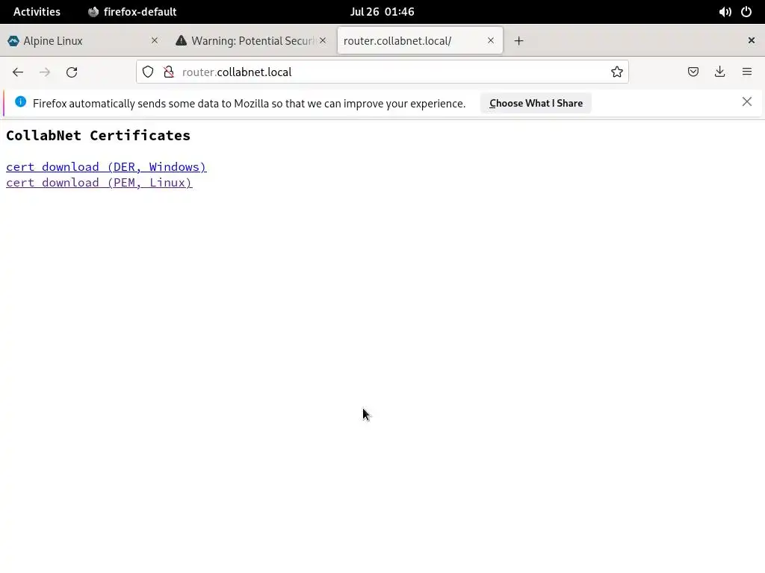Open the firefox-default app menu
The height and width of the screenshot is (573, 765).
pos(132,12)
